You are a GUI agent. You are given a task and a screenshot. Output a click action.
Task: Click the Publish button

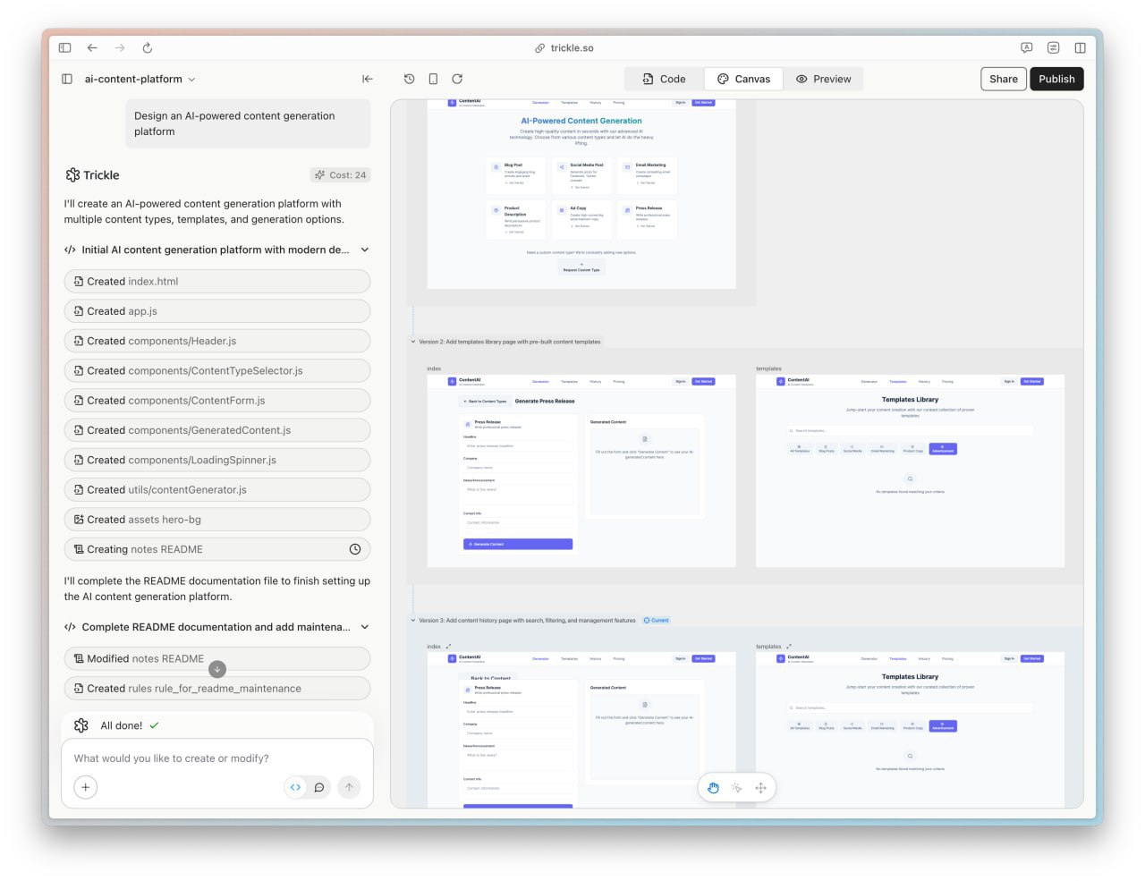point(1056,79)
